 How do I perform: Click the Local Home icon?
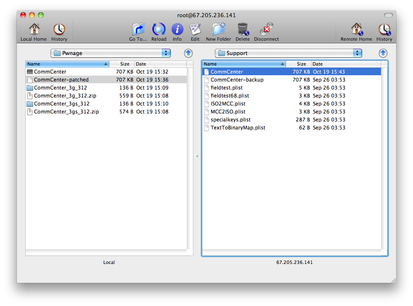[34, 29]
